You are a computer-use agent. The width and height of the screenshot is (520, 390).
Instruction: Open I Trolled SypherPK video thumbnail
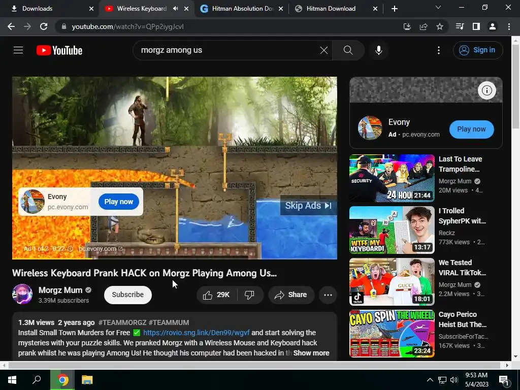392,230
